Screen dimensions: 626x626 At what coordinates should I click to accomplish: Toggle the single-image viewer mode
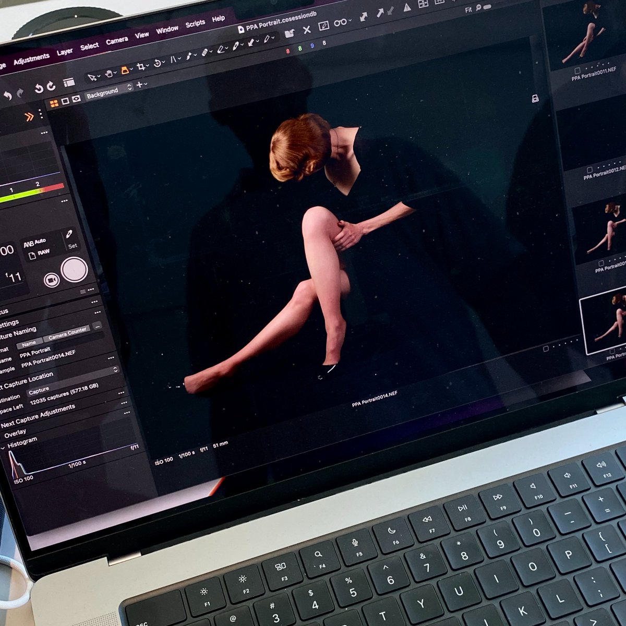(x=66, y=101)
